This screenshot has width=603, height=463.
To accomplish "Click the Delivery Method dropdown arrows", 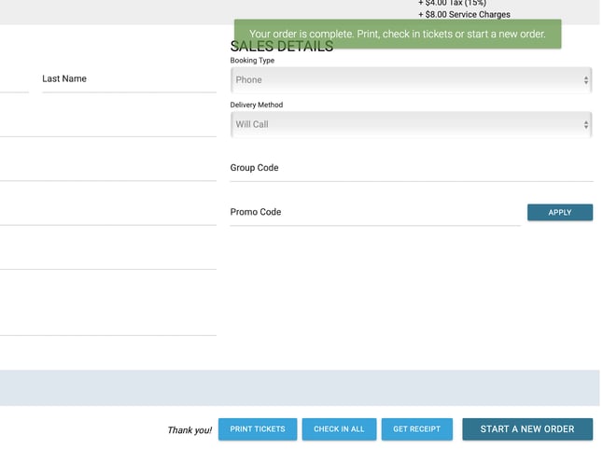I will pyautogui.click(x=586, y=124).
